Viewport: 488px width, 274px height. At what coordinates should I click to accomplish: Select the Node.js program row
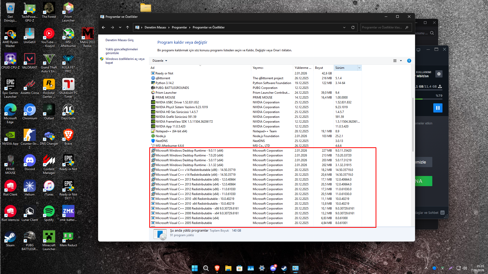tap(256, 136)
